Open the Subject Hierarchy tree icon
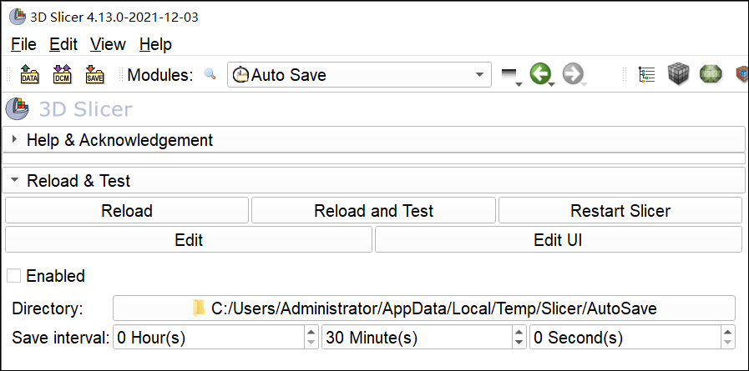Viewport: 749px width, 371px height. 646,75
